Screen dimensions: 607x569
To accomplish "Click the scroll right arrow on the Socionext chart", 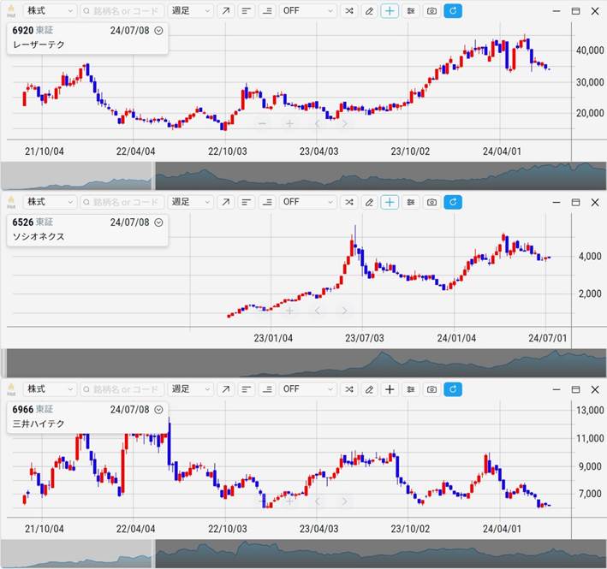I will 344,311.
